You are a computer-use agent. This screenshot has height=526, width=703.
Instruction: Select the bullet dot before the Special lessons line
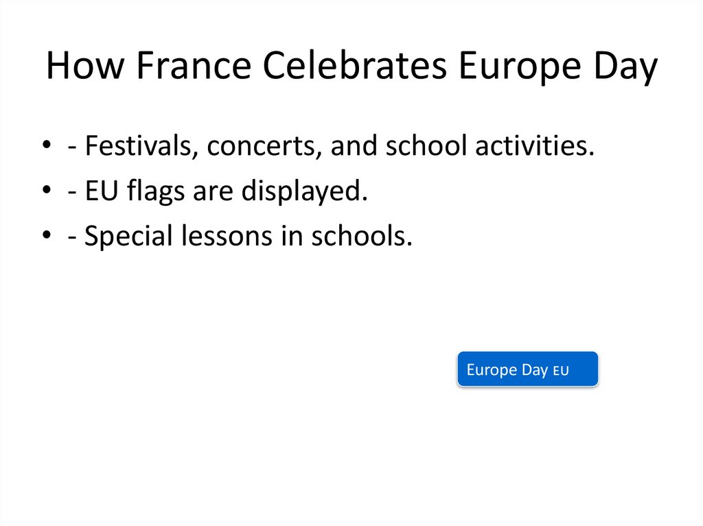point(47,237)
